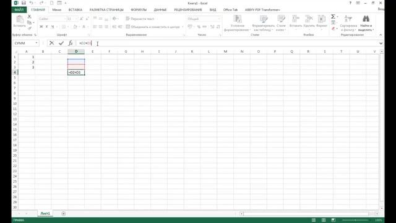Confirm the formula with the checkmark icon
This screenshot has height=223, width=396.
61,43
